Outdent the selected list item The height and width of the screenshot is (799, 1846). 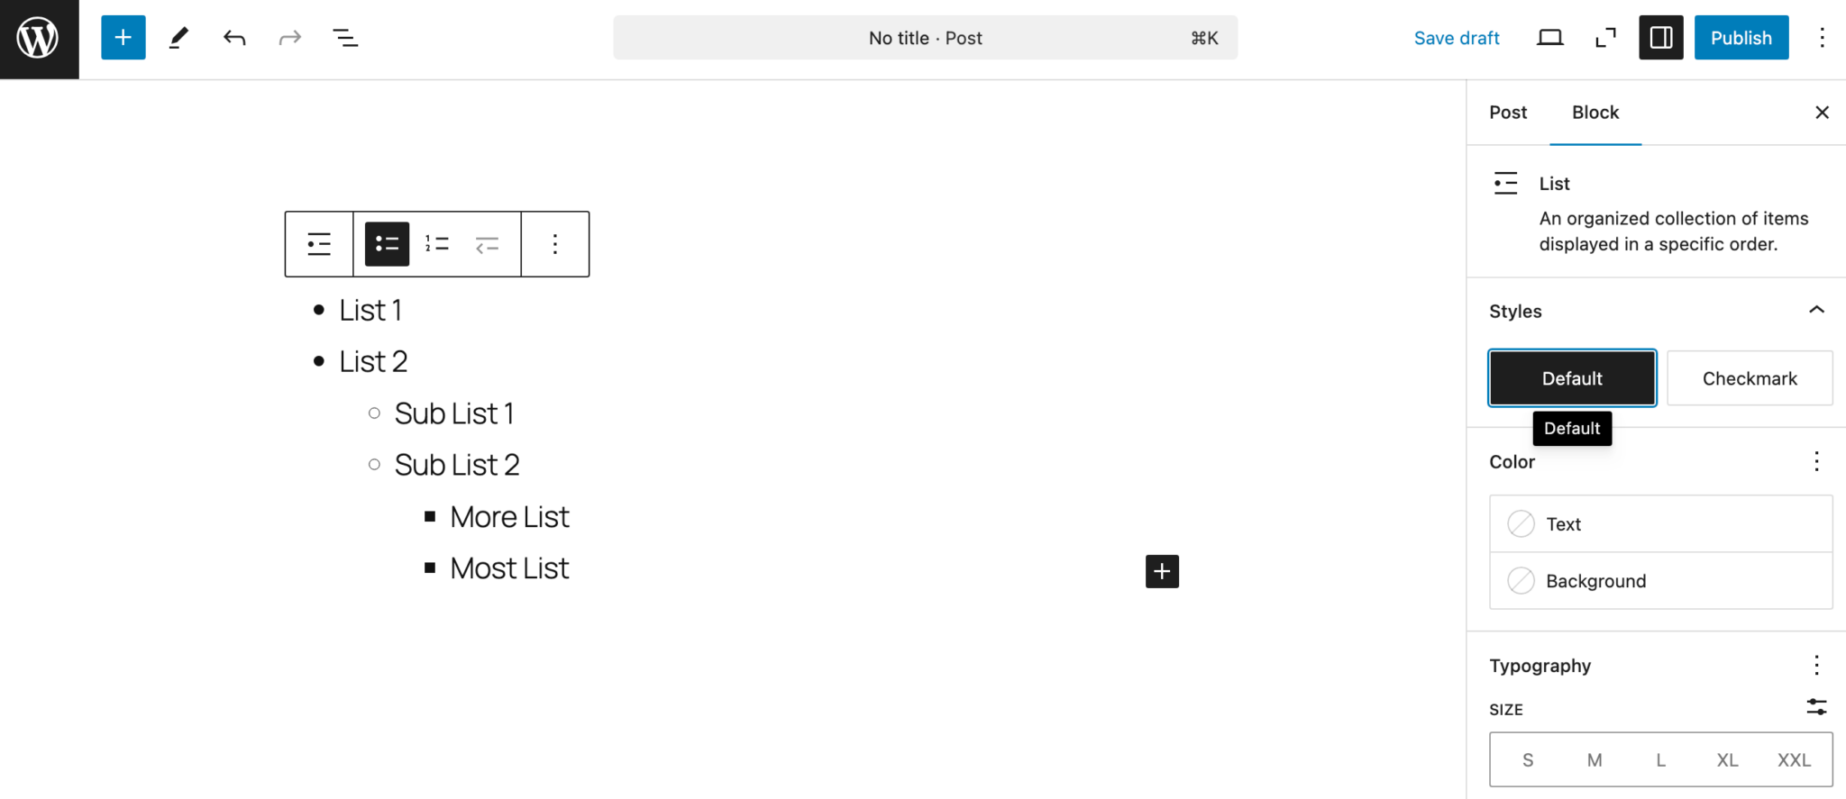coord(487,243)
